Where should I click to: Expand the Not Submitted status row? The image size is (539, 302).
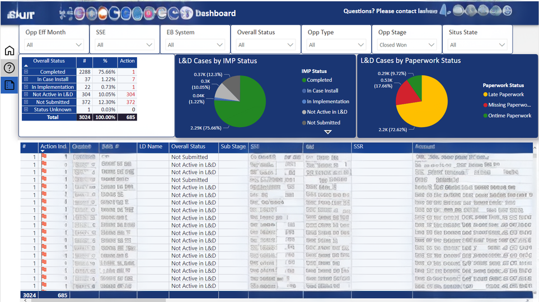(26, 102)
